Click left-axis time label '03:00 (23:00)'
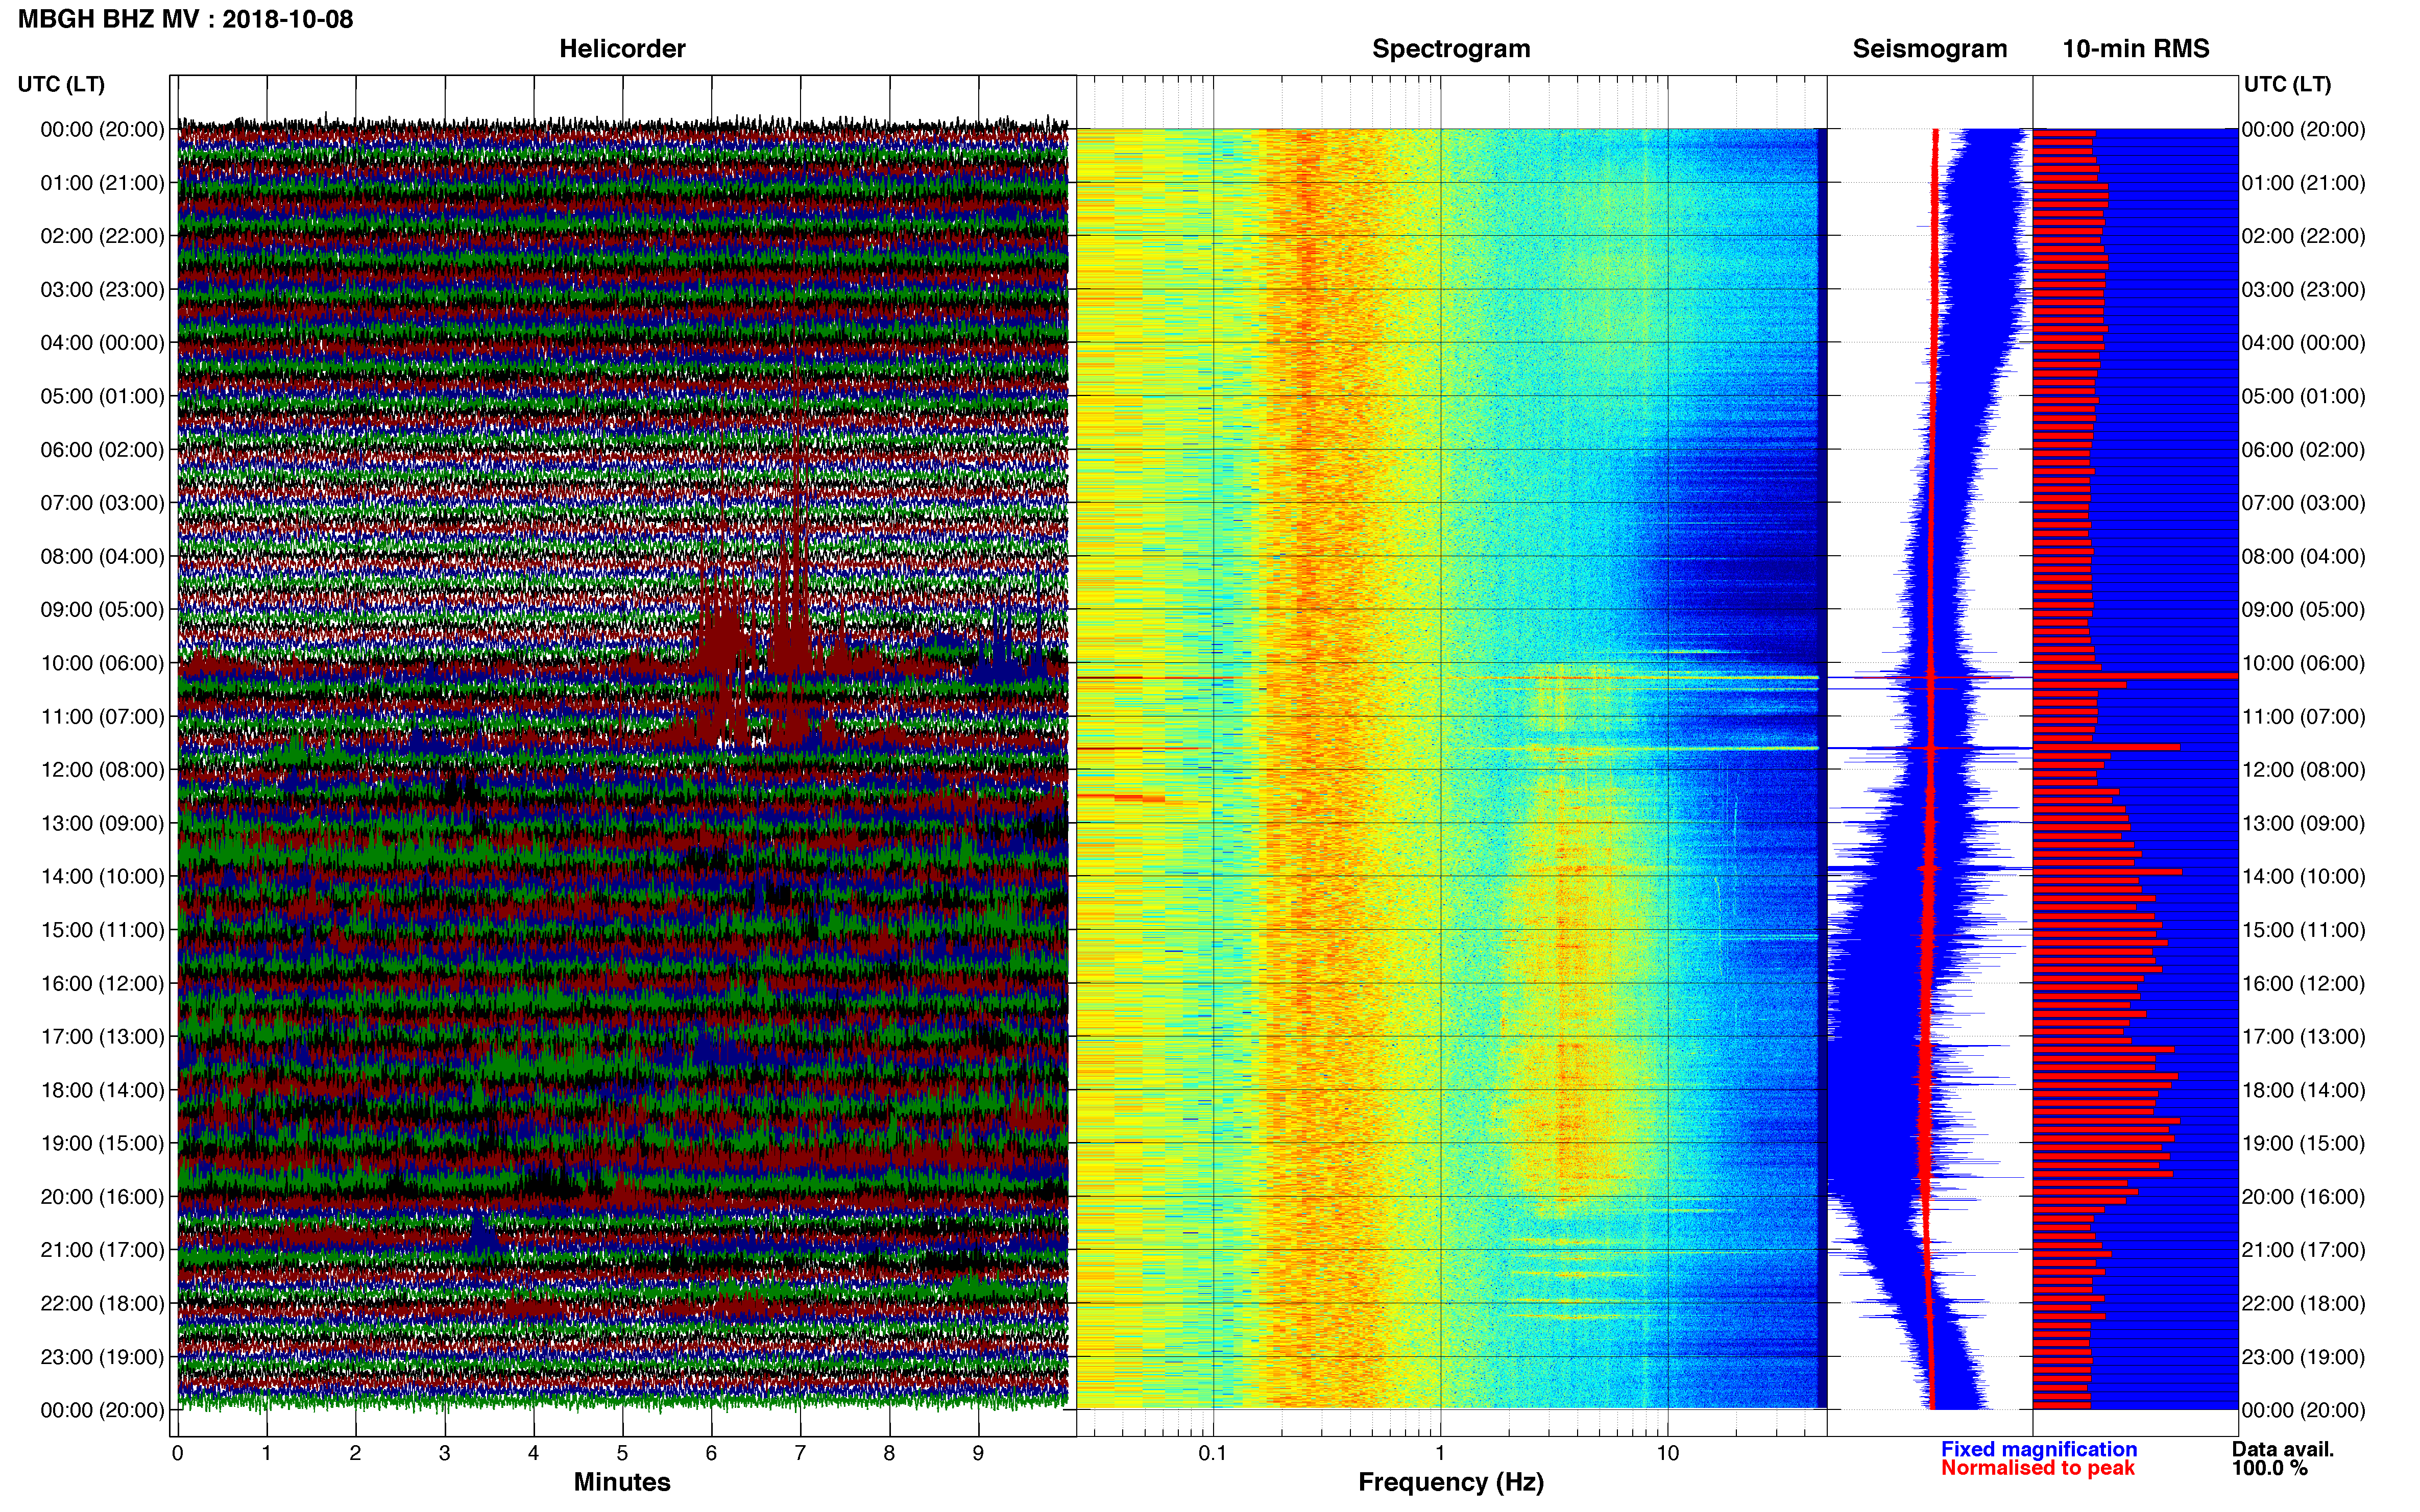Image resolution: width=2420 pixels, height=1512 pixels. pyautogui.click(x=102, y=290)
